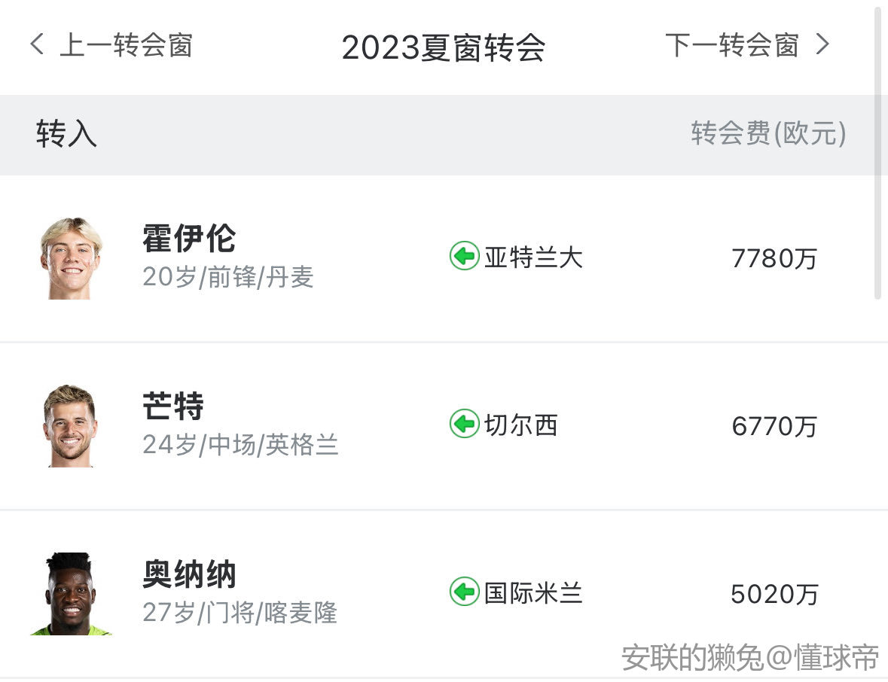
Task: Click green transfer-in arrow next to 亚特兰大
Action: [x=465, y=256]
